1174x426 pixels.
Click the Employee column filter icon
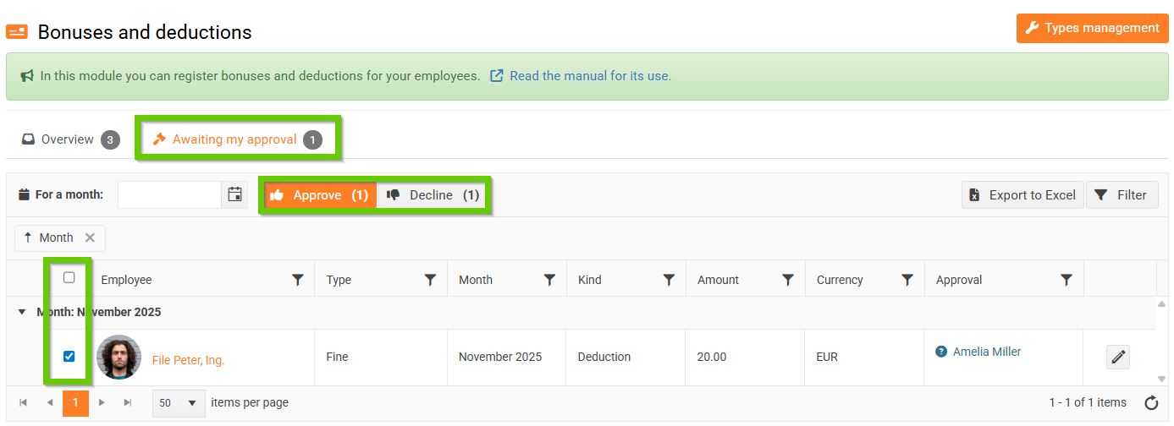click(x=298, y=280)
